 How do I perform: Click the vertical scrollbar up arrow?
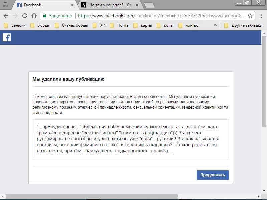tap(264, 33)
